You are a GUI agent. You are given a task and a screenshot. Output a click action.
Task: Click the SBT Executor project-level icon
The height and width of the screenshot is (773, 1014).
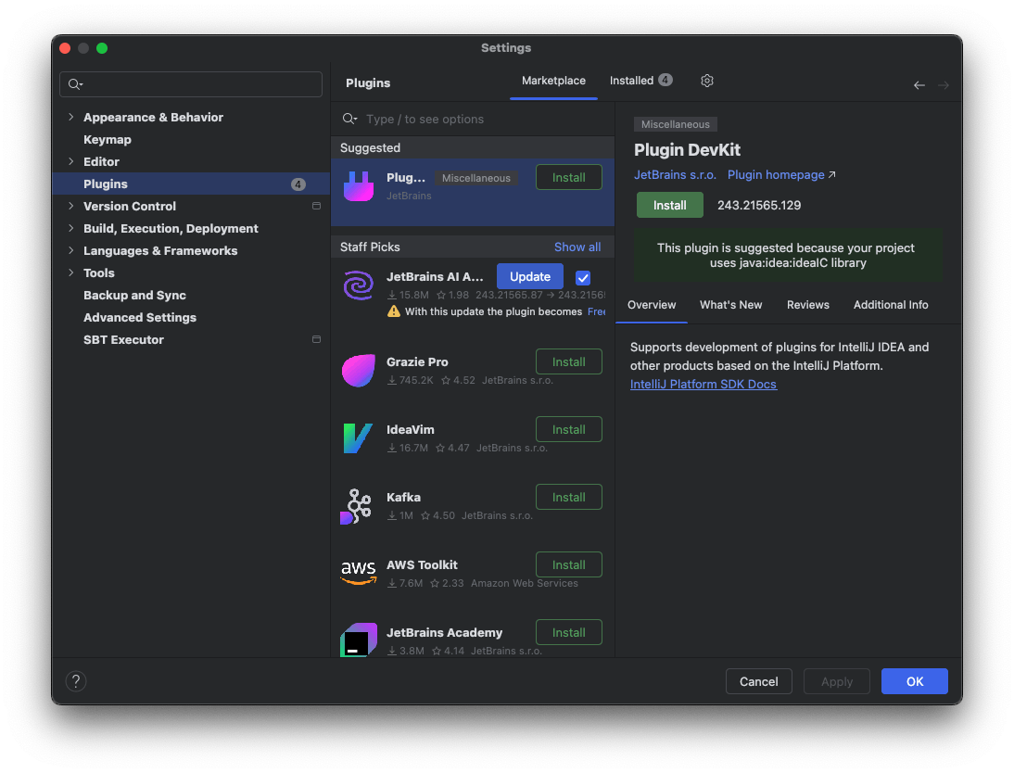coord(316,339)
